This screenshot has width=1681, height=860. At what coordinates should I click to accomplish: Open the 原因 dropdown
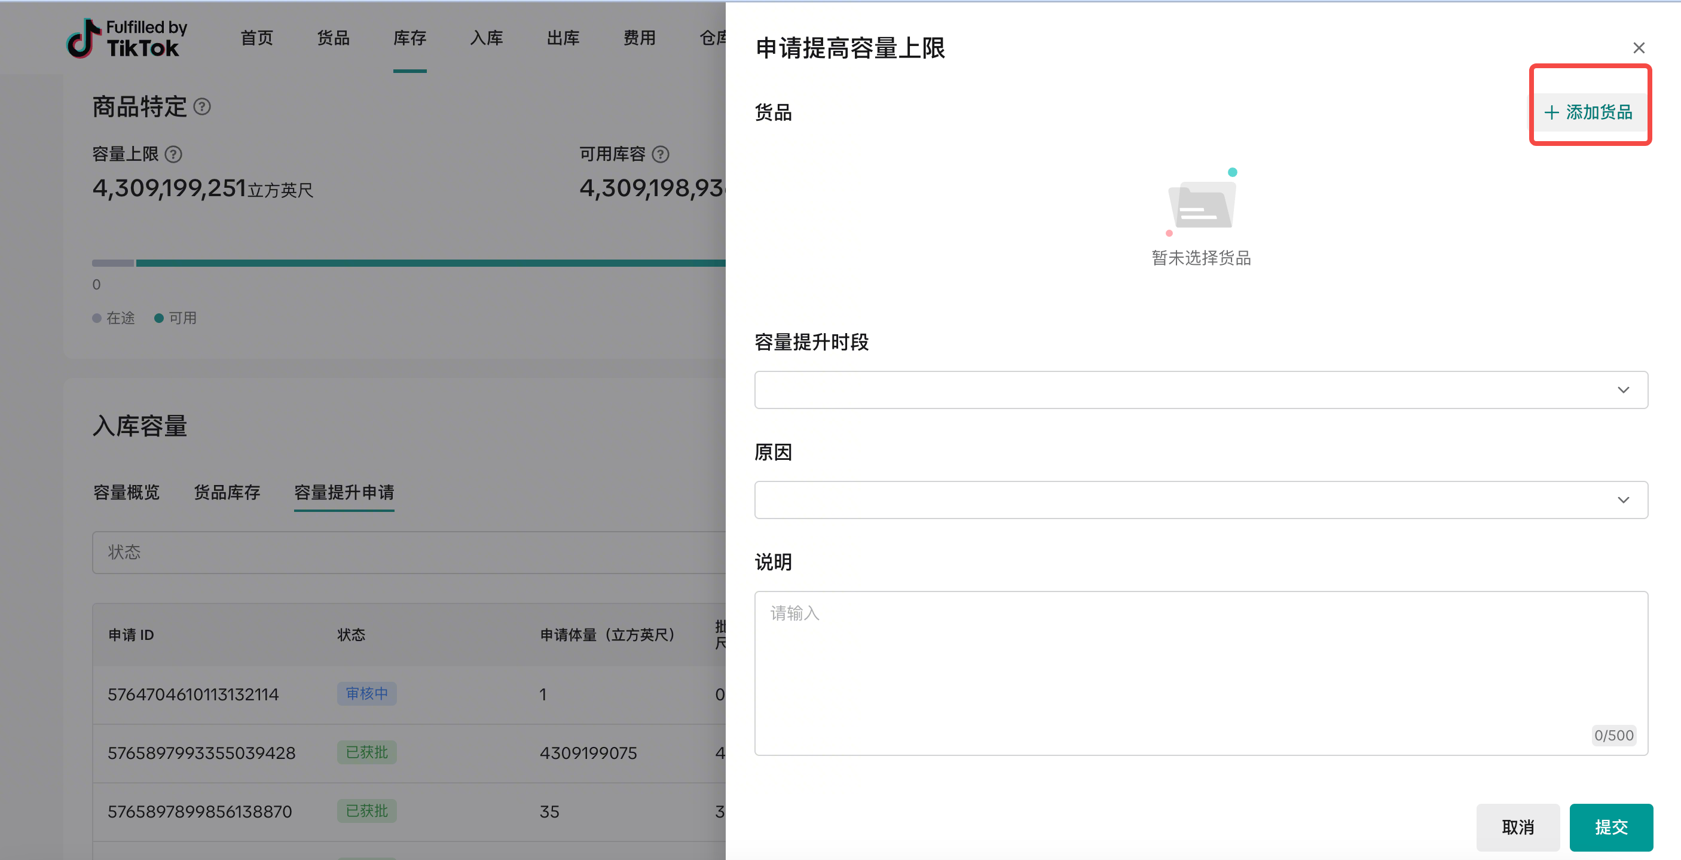coord(1201,499)
